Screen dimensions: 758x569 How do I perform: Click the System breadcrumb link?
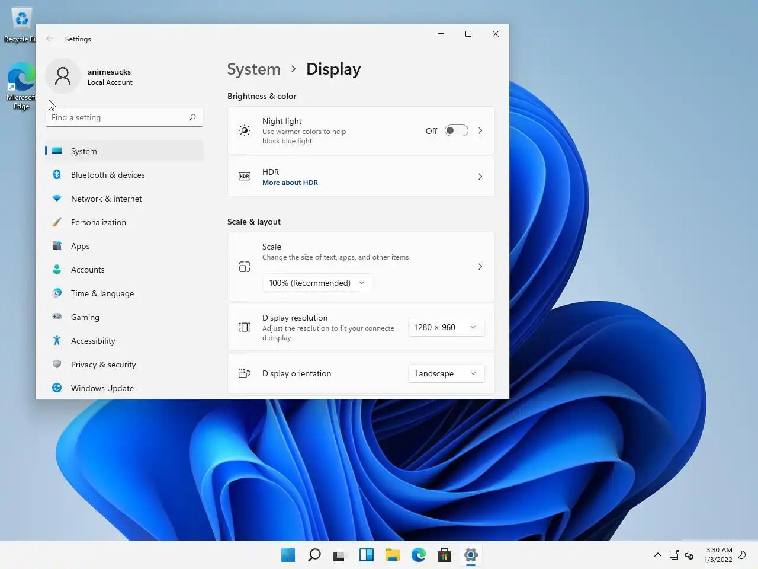pos(254,69)
